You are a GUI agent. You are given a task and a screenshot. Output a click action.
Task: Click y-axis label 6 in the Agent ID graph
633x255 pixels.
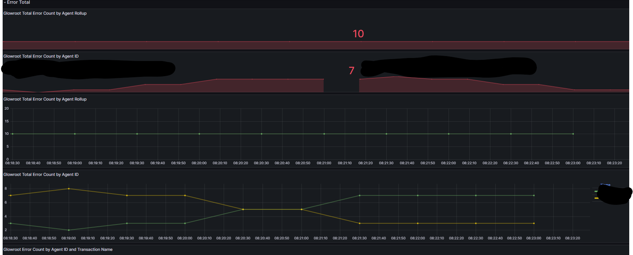coord(6,202)
